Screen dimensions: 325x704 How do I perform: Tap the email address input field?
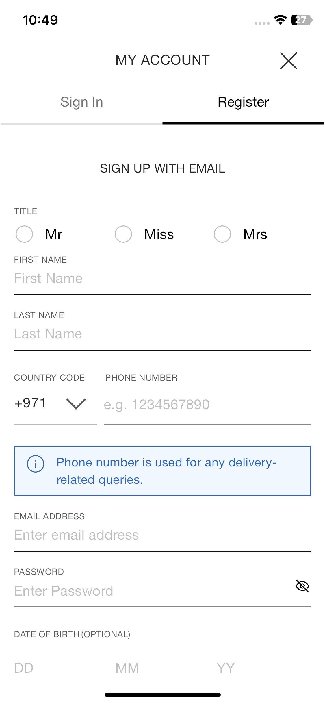(x=162, y=535)
